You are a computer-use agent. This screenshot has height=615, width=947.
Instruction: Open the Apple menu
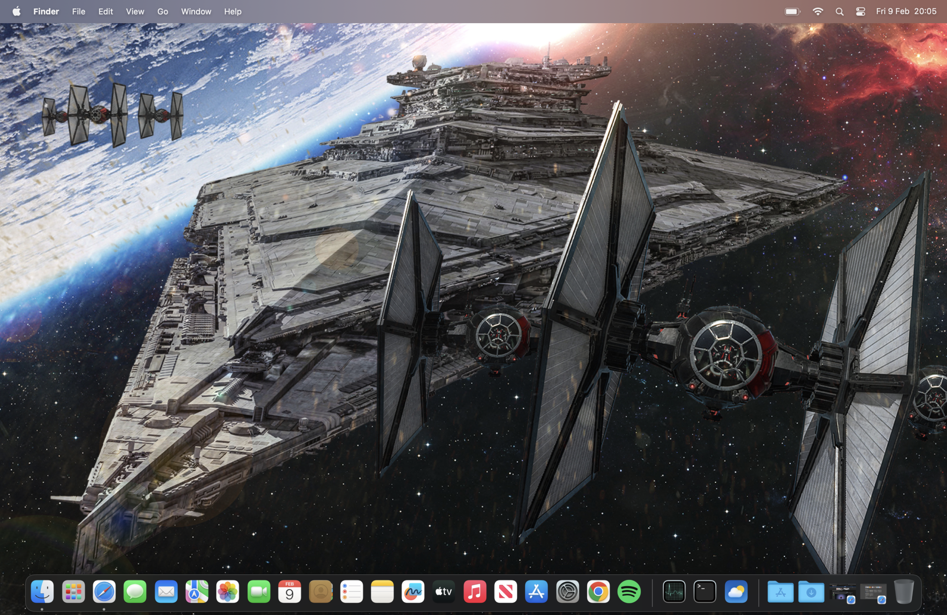[17, 11]
